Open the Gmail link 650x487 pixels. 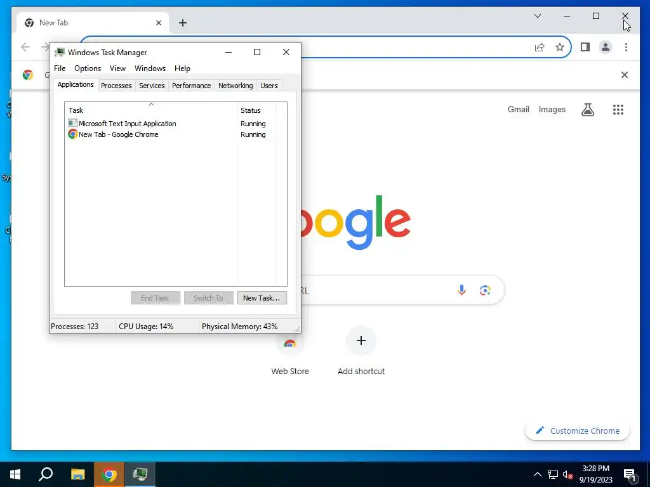click(x=519, y=109)
